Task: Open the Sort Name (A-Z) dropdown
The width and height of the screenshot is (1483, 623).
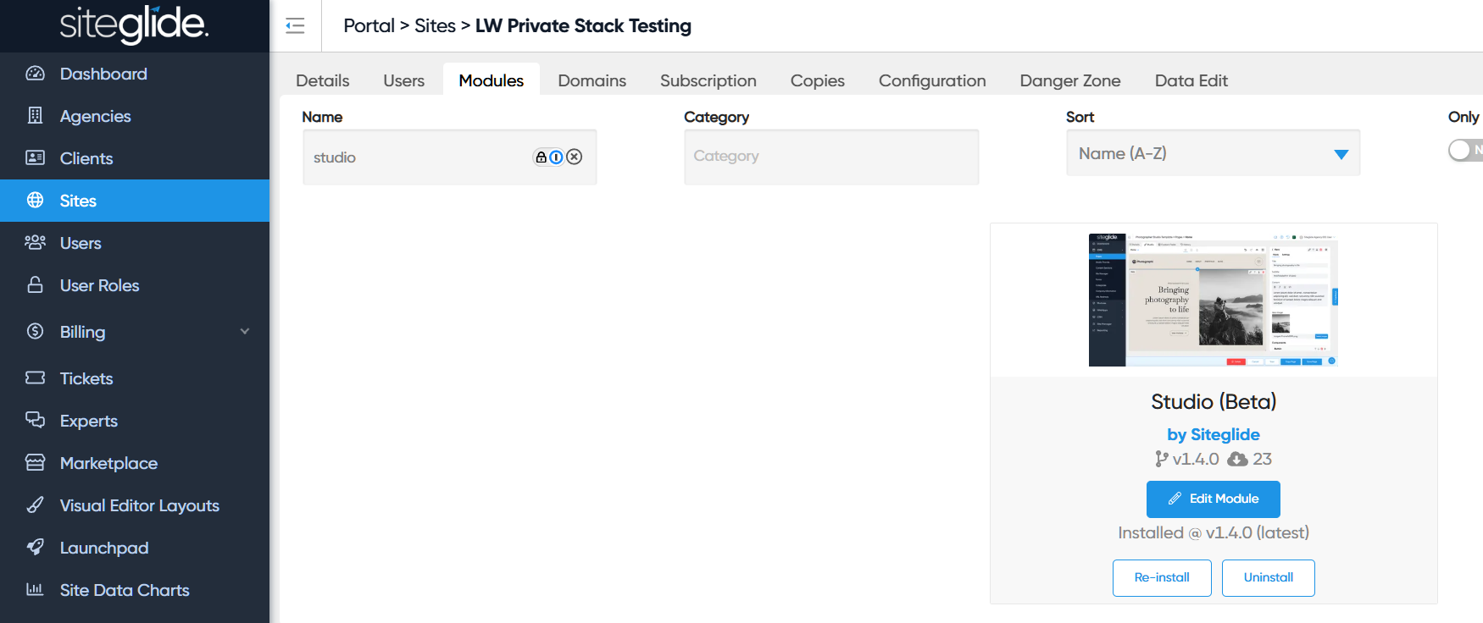Action: 1213,153
